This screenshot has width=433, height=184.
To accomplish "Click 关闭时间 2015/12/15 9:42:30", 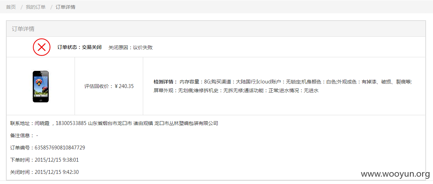I will [x=44, y=172].
